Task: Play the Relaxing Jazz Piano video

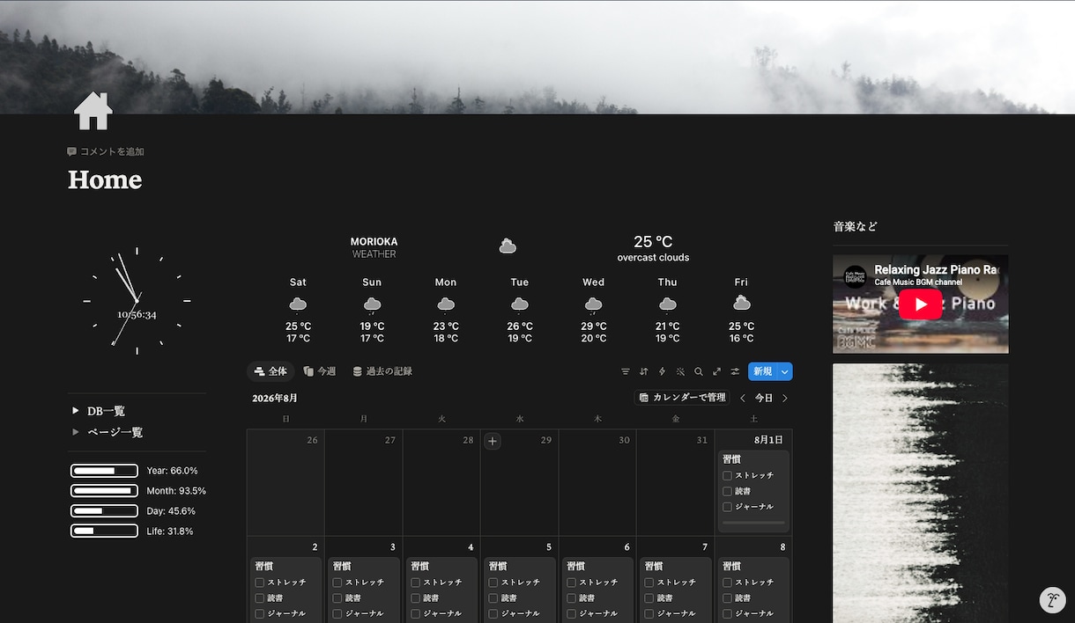Action: pyautogui.click(x=921, y=304)
